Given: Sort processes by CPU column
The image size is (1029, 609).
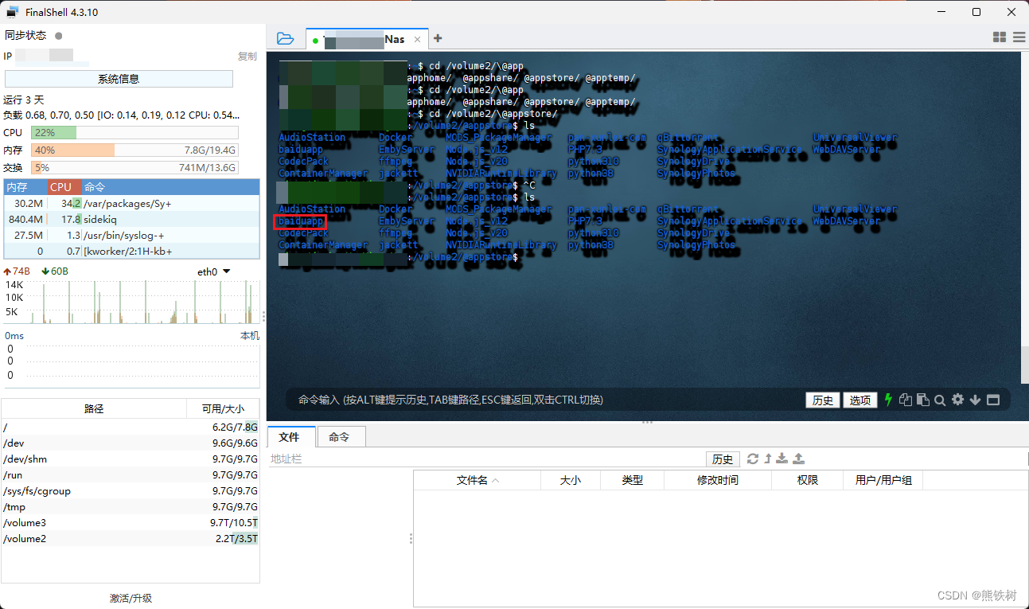Looking at the screenshot, I should pos(64,187).
